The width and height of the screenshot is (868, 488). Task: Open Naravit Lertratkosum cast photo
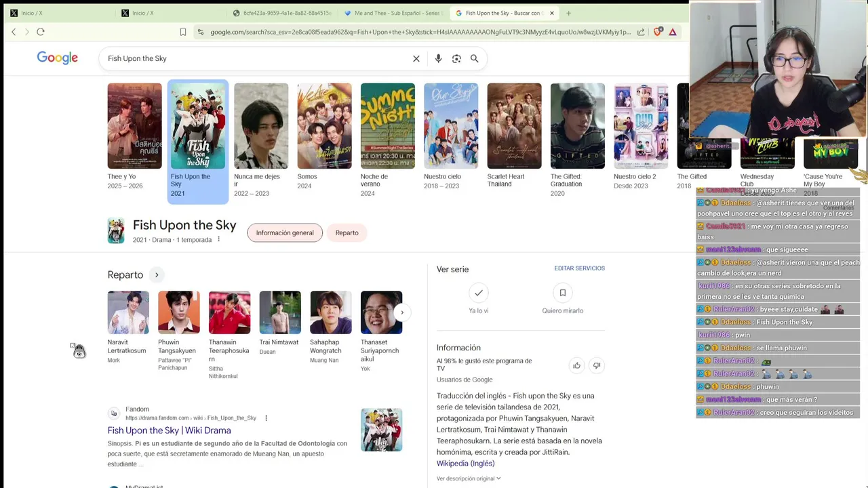pos(128,312)
